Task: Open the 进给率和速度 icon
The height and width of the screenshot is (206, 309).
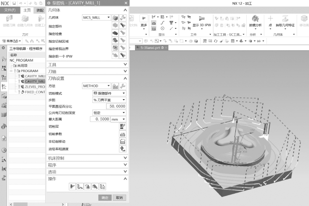Action: pyautogui.click(x=122, y=149)
